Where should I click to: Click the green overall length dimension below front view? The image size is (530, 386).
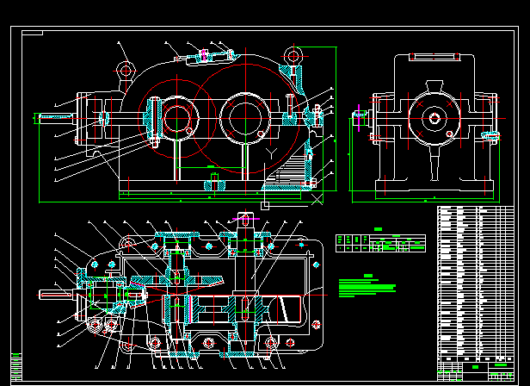point(181,202)
